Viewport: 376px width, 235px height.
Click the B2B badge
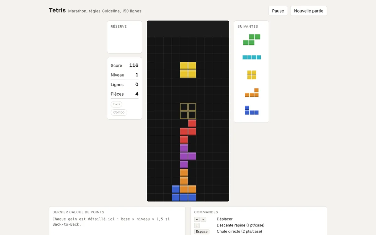117,104
